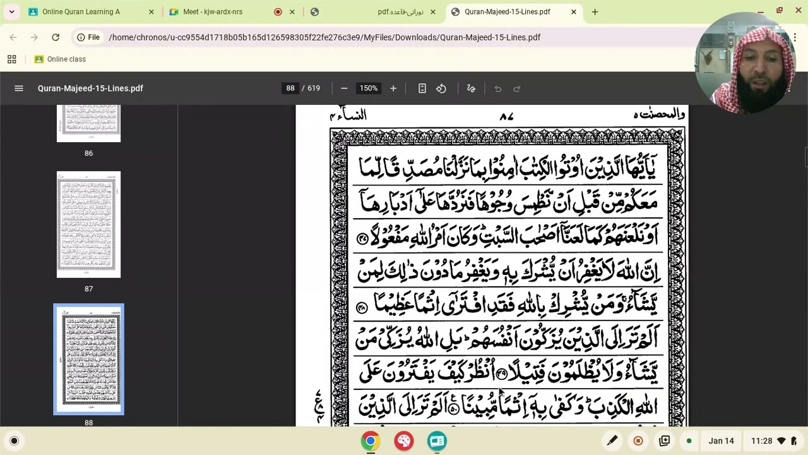Open Chrome from the shelf

click(x=371, y=441)
